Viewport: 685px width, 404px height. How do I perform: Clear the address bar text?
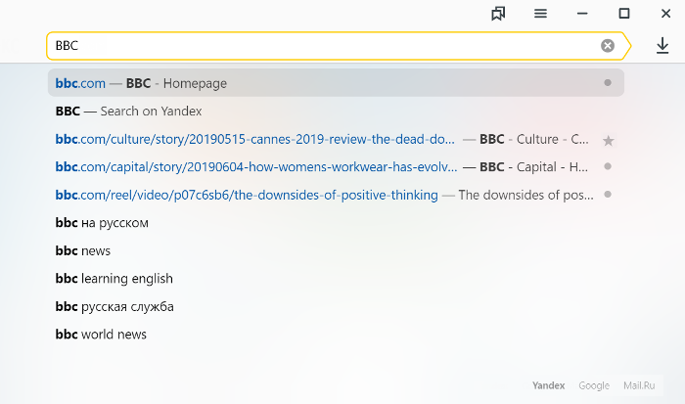[608, 45]
